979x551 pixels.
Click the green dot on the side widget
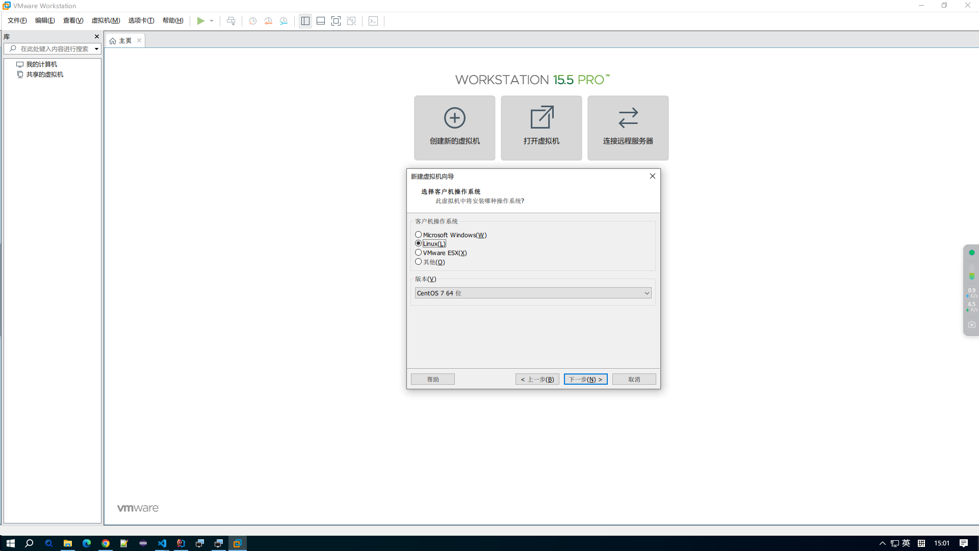(x=972, y=253)
